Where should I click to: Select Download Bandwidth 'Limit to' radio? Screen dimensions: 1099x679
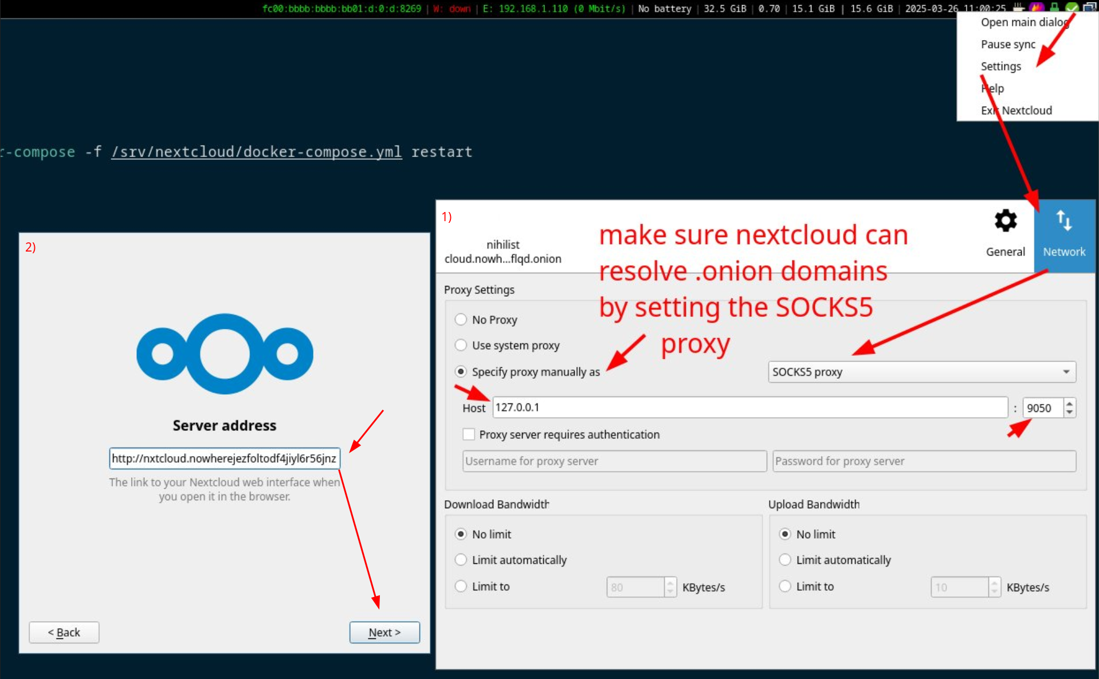pos(461,586)
